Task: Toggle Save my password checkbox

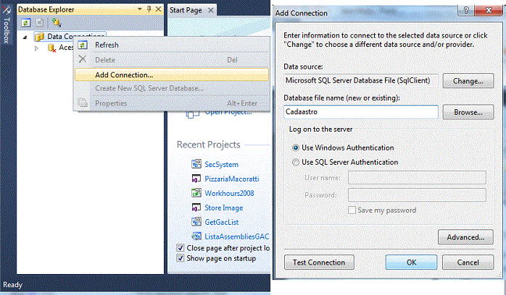Action: click(352, 210)
